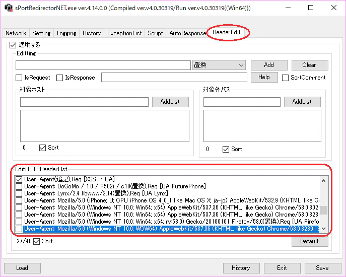The height and width of the screenshot is (277, 346).
Task: Open the Logging tab
Action: pyautogui.click(x=66, y=33)
